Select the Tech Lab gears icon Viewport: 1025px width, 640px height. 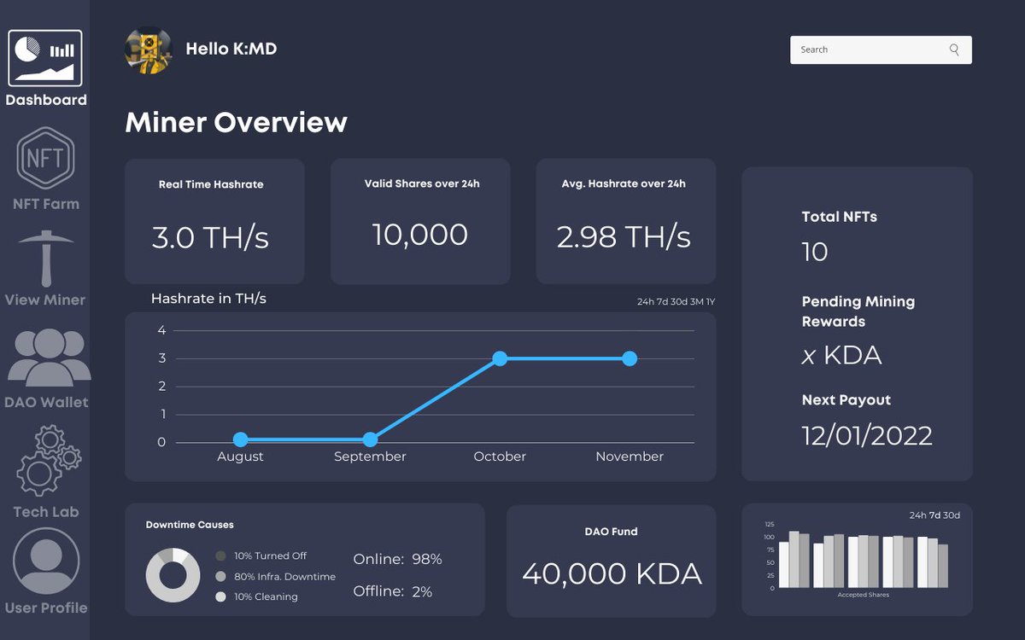pos(46,461)
